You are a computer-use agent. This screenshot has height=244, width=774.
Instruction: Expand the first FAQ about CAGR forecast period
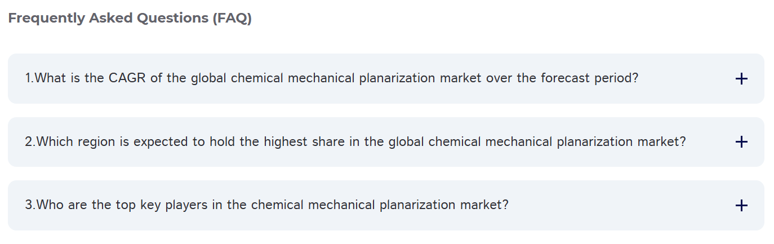(x=386, y=78)
